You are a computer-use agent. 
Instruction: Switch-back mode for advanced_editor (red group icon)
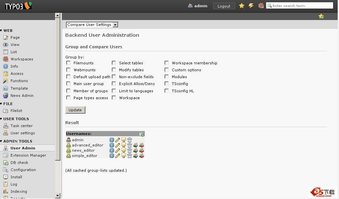pyautogui.click(x=141, y=145)
